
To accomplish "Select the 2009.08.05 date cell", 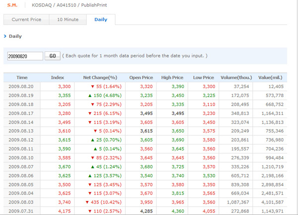I will [21, 185].
